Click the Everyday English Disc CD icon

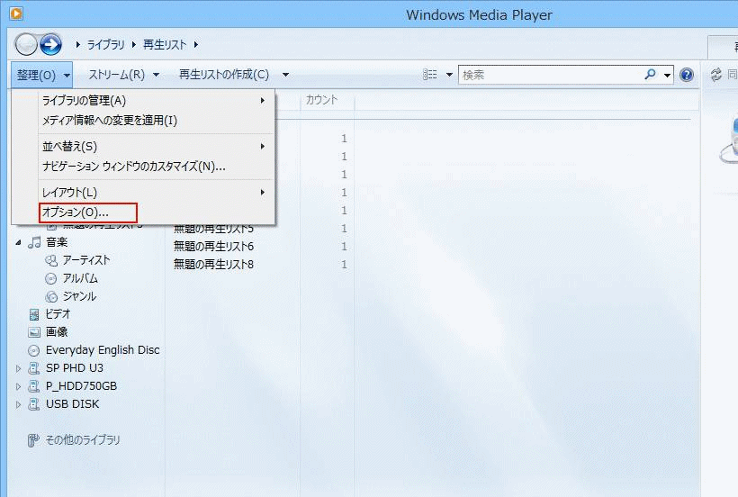34,350
